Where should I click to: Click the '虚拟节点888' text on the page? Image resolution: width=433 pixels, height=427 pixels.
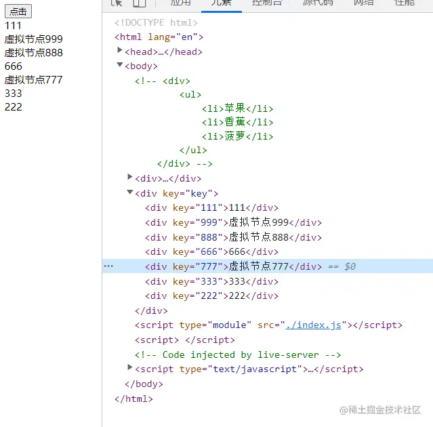click(x=34, y=52)
